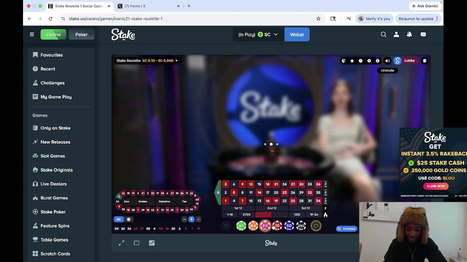Toggle the racetrack oval view button
This screenshot has height=262, width=467.
119,219
